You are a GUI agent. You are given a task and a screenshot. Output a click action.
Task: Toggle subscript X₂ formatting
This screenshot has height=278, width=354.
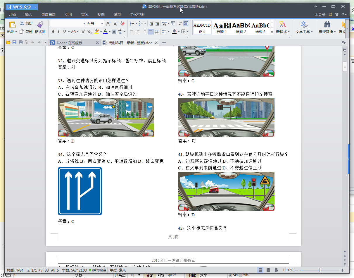90,32
